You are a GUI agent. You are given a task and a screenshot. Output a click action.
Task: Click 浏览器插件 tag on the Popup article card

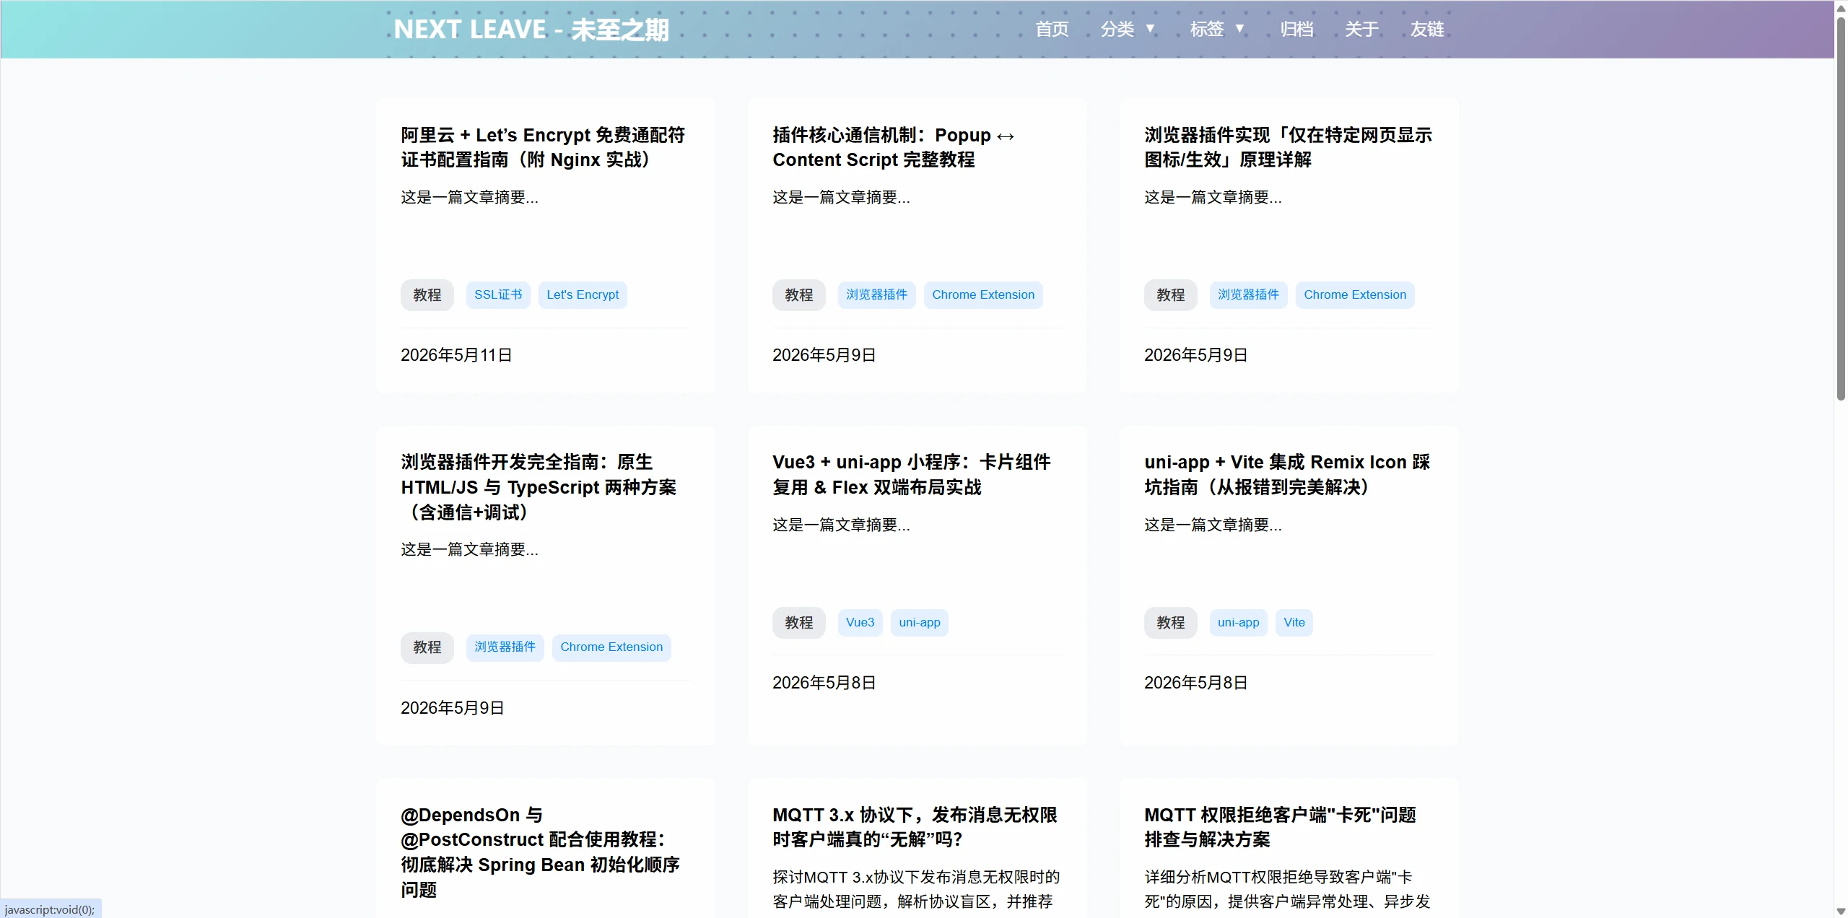coord(876,294)
